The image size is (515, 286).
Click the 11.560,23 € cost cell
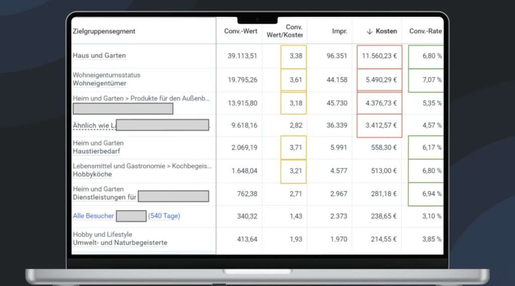379,56
